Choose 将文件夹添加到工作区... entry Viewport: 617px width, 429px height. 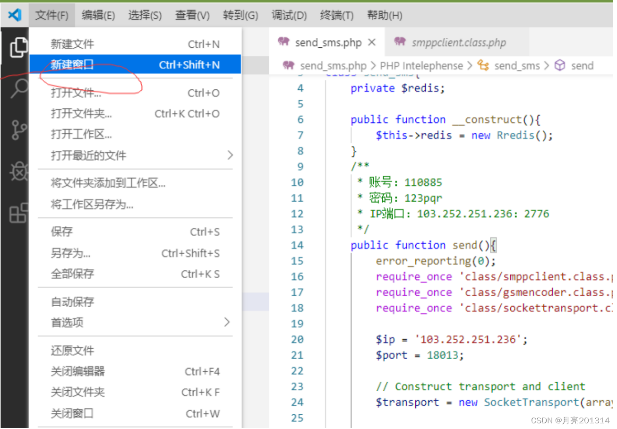pyautogui.click(x=135, y=183)
